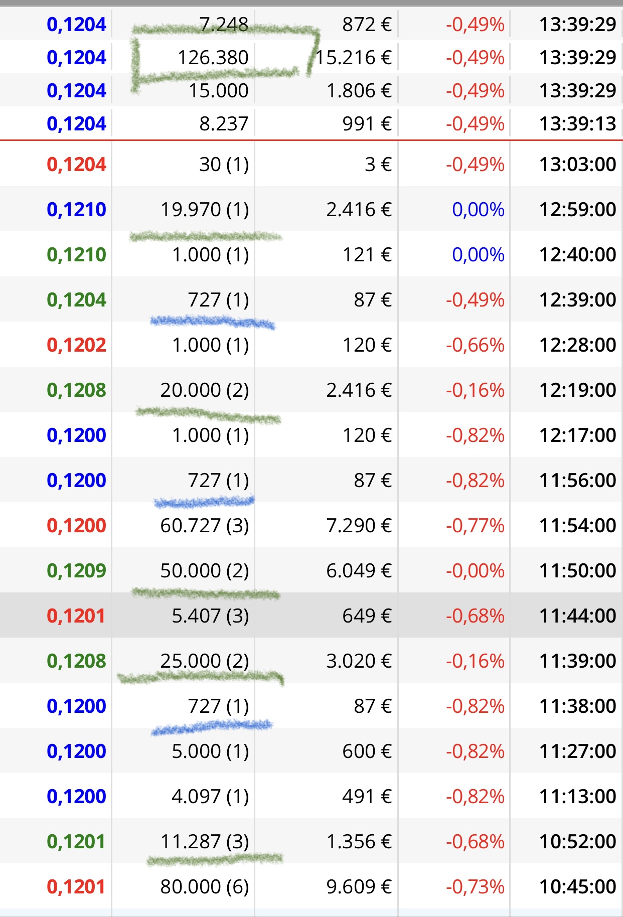Select the 12:40:00 trade row
Screen dimensions: 623x917
(x=311, y=254)
